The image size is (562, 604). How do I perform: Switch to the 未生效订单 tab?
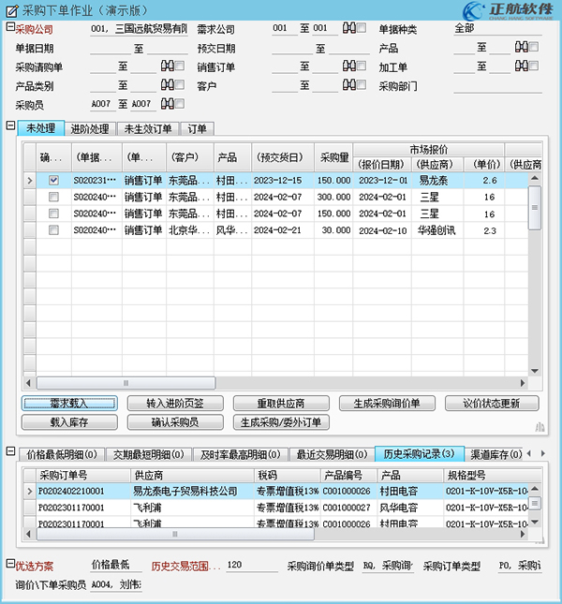click(x=148, y=129)
